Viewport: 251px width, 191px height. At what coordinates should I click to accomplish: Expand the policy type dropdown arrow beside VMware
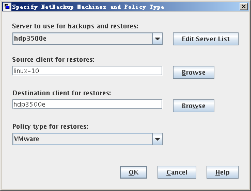point(158,139)
